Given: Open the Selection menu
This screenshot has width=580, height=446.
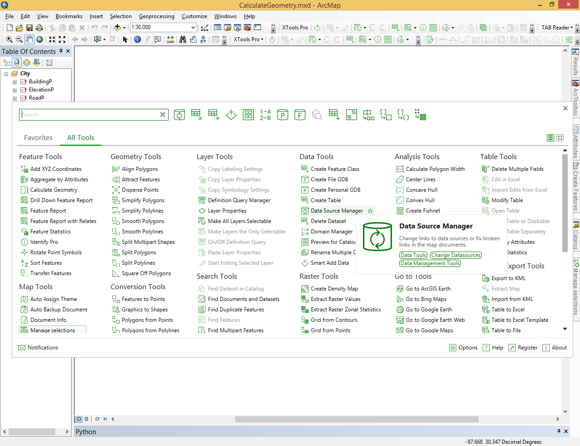Looking at the screenshot, I should point(121,16).
